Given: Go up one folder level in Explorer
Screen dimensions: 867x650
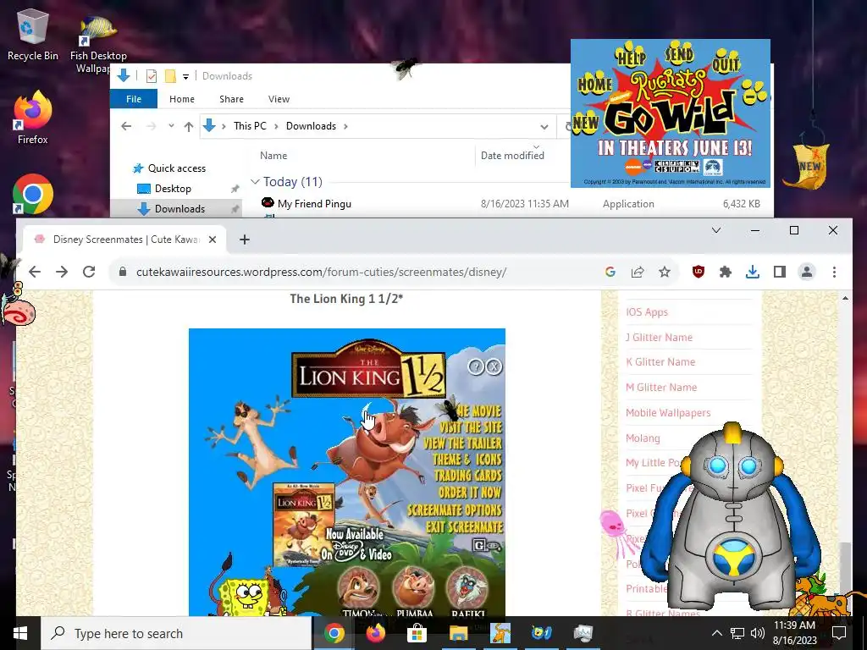Looking at the screenshot, I should tap(189, 127).
